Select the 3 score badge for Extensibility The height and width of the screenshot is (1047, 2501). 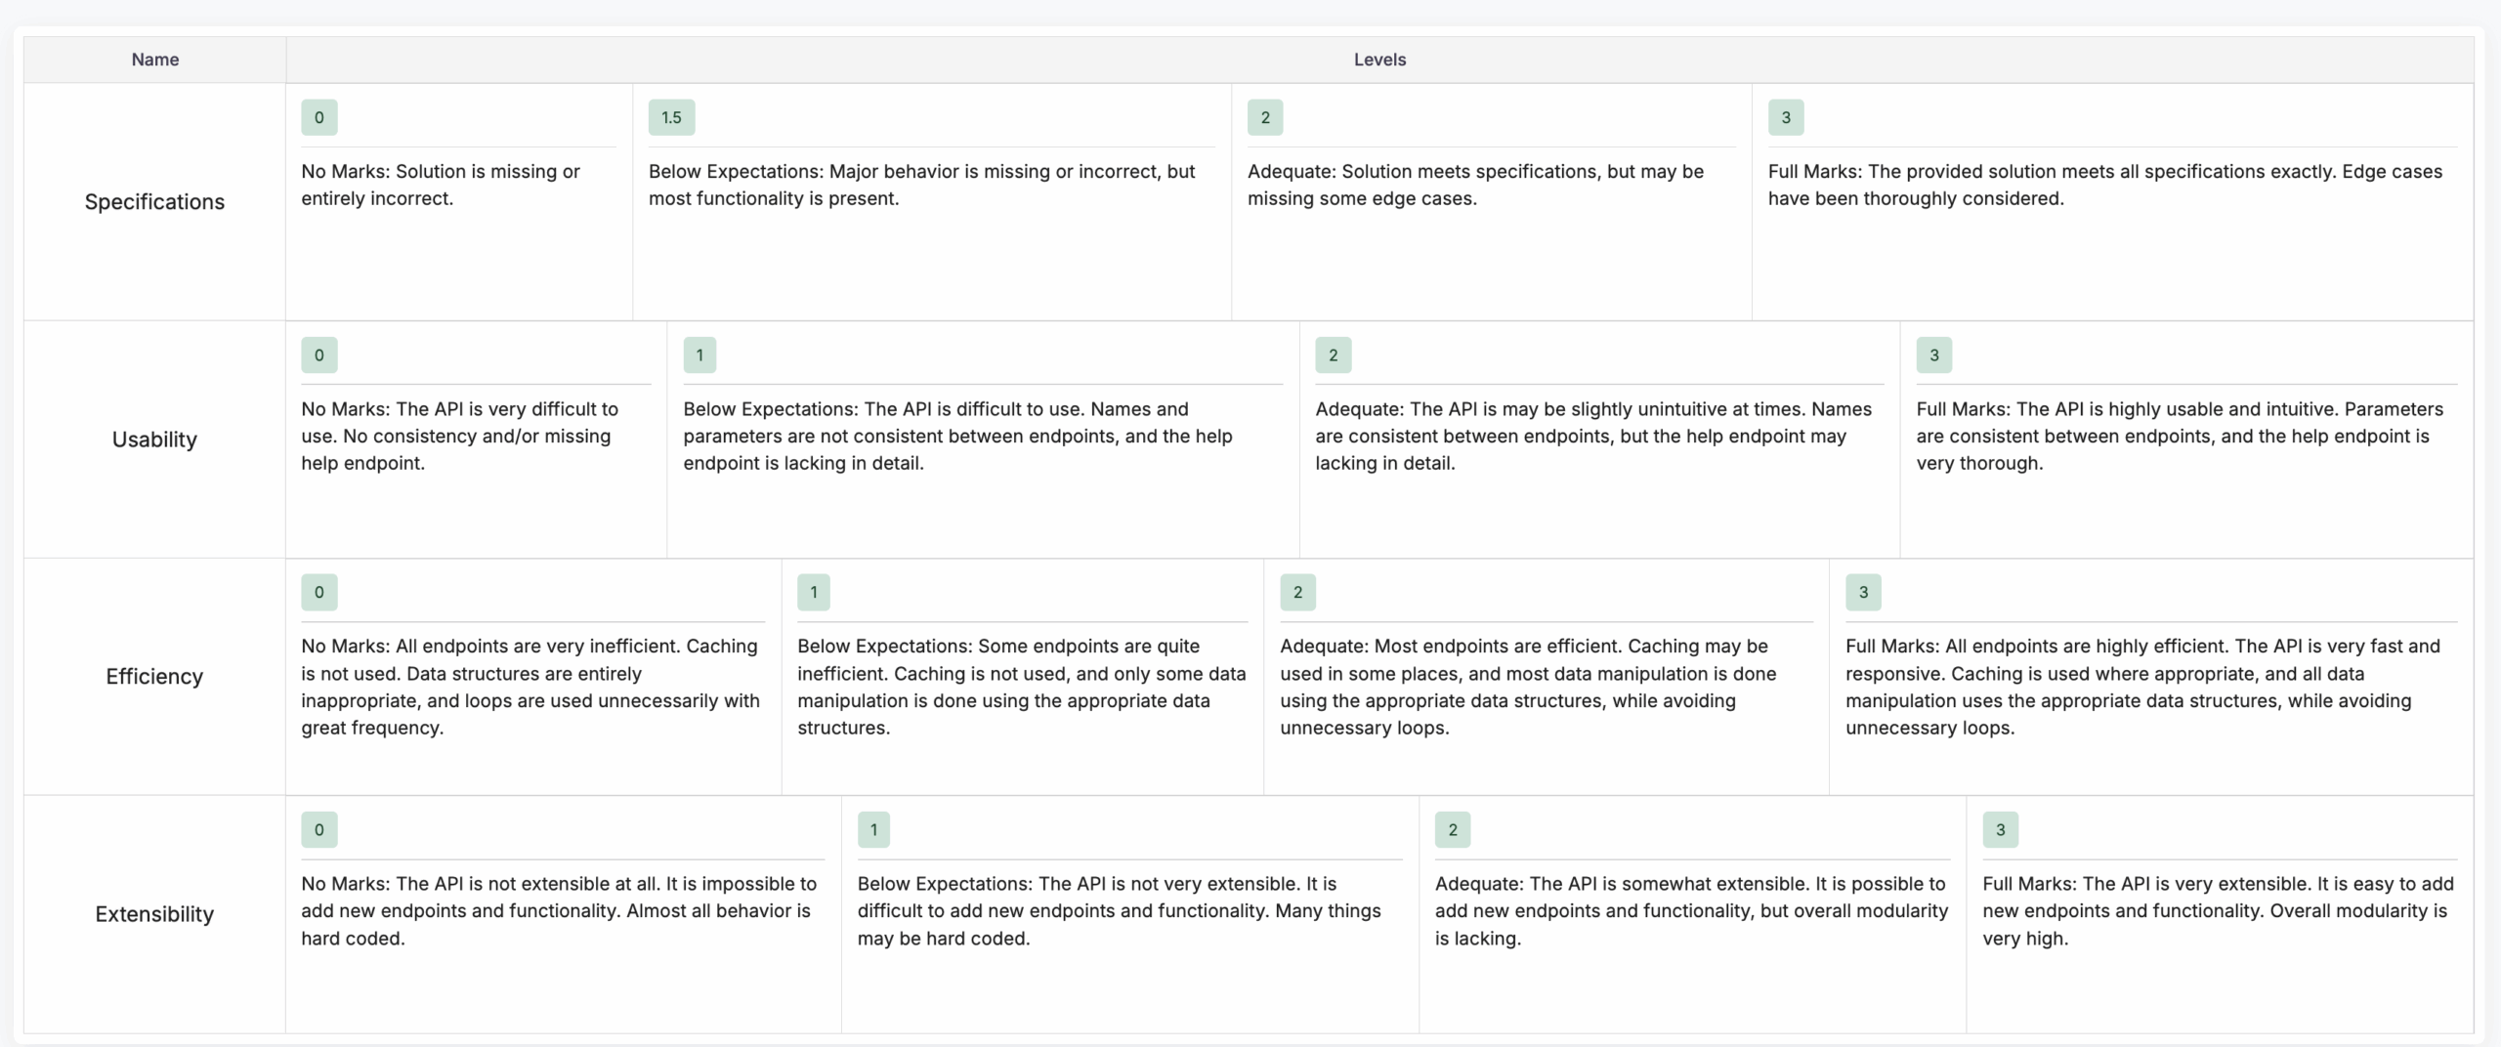click(x=2000, y=830)
